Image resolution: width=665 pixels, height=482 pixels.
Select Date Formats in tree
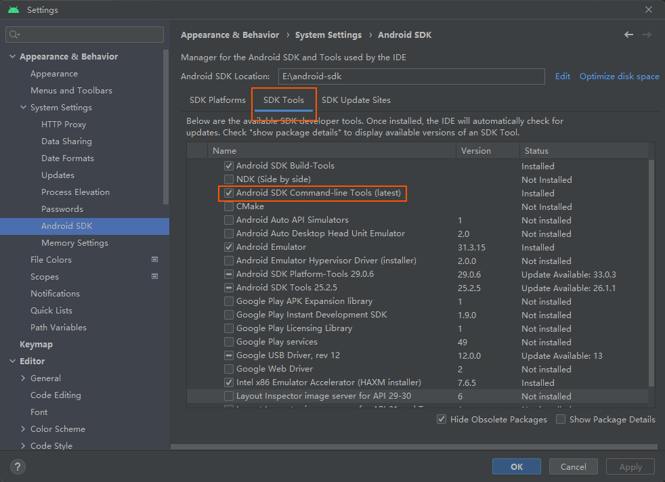click(68, 158)
